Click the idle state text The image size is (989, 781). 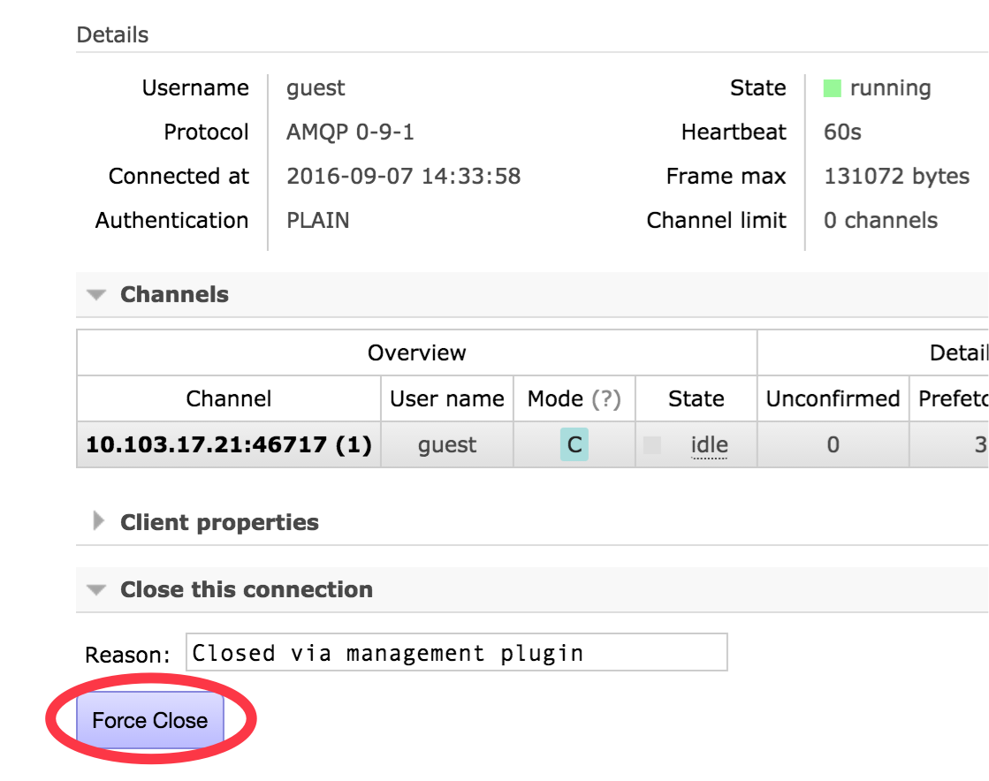709,444
